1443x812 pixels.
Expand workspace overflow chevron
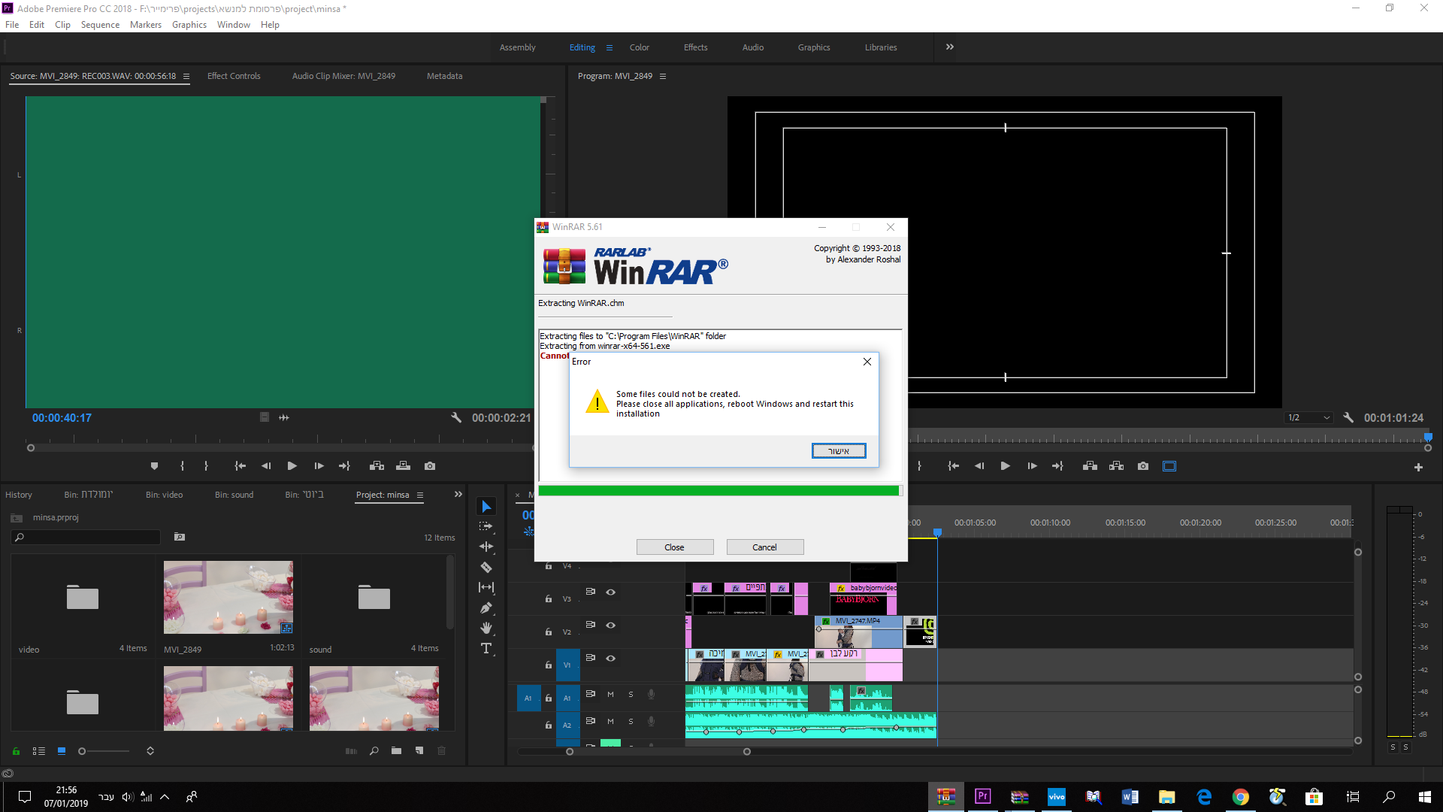click(950, 47)
